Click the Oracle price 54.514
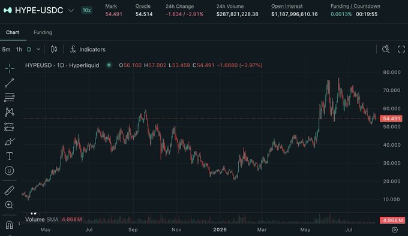This screenshot has width=408, height=236. point(144,14)
